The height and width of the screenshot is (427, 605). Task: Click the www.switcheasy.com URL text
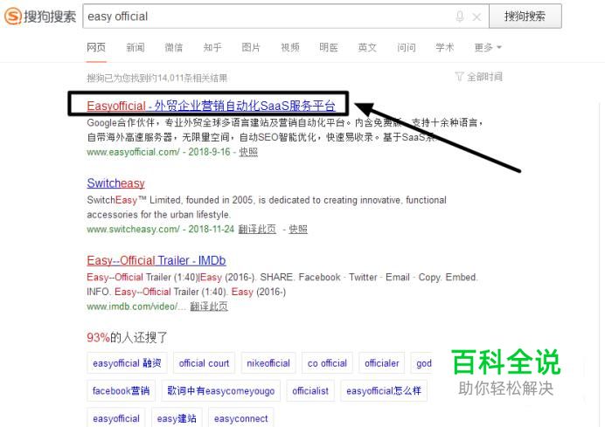point(133,229)
